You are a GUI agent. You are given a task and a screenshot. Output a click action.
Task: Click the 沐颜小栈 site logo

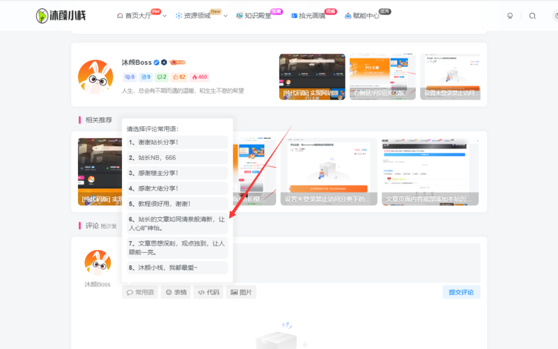click(60, 16)
